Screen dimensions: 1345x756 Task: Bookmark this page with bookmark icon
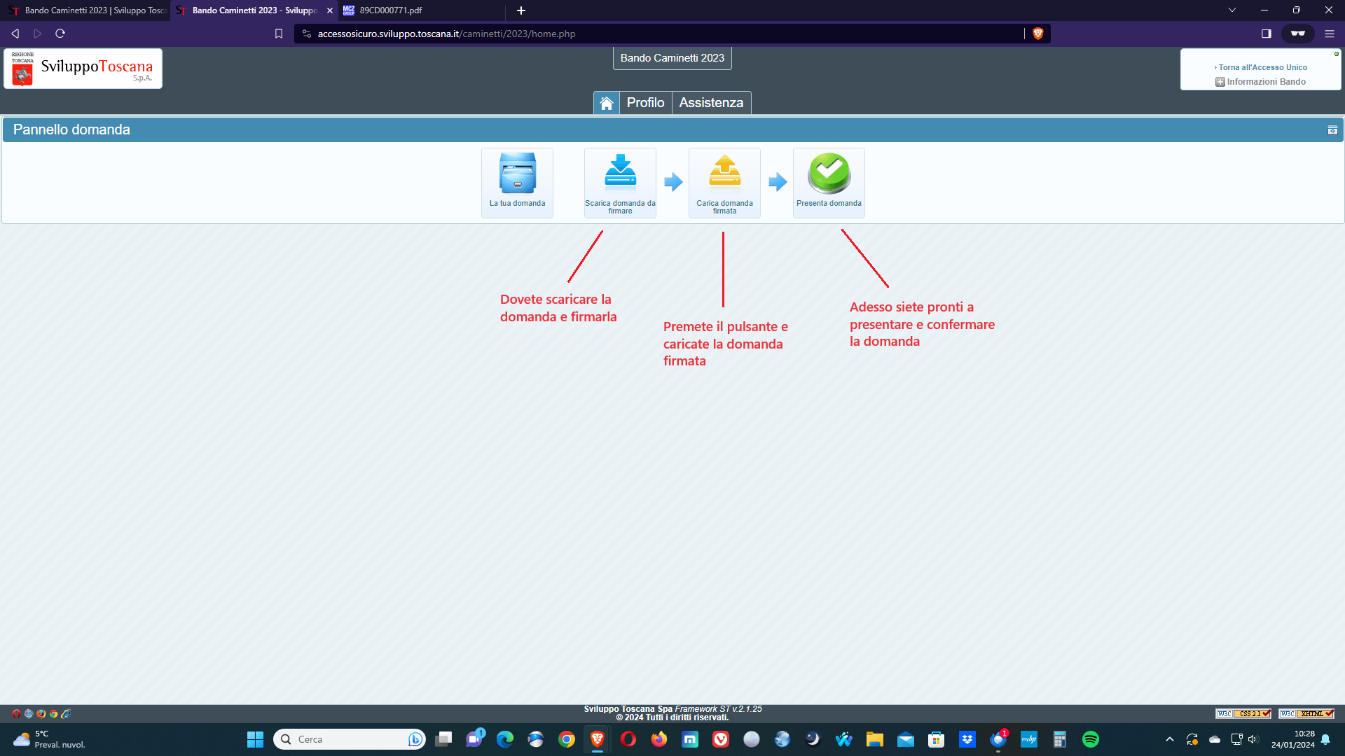(279, 34)
